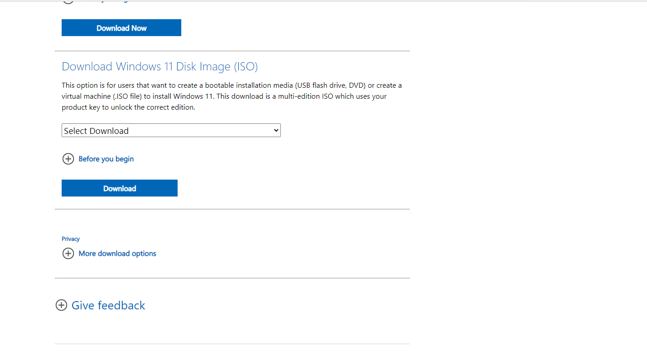
Task: Click the plus circle icon beside More download options
Action: 68,254
